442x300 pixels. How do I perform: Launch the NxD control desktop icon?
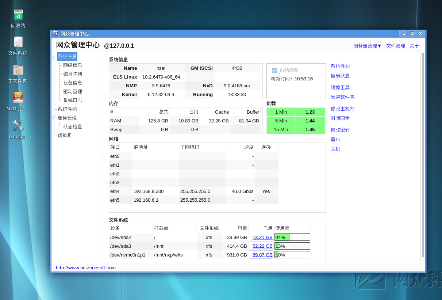(x=18, y=98)
